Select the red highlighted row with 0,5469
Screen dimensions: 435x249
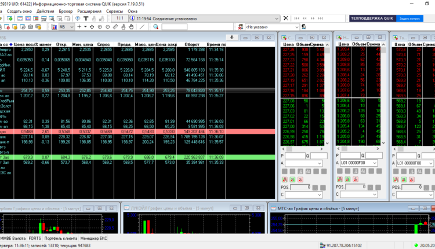pyautogui.click(x=137, y=131)
